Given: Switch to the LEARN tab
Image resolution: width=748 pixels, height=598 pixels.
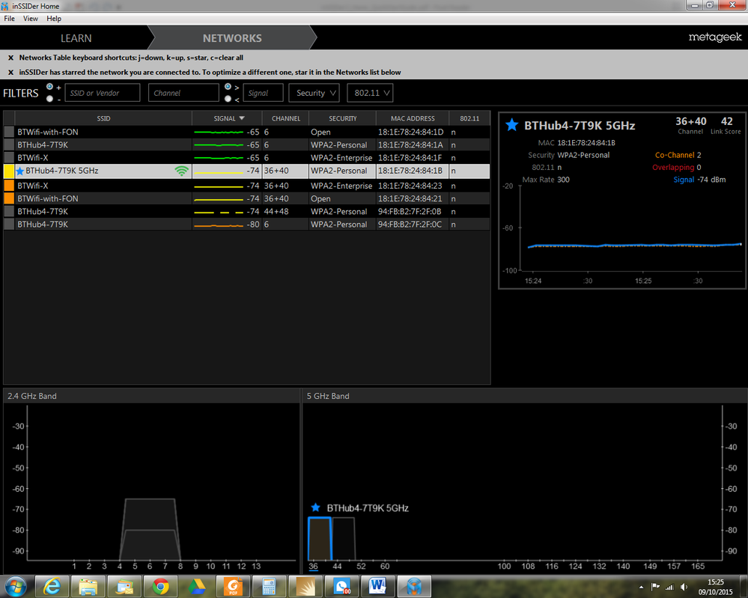Looking at the screenshot, I should click(76, 38).
